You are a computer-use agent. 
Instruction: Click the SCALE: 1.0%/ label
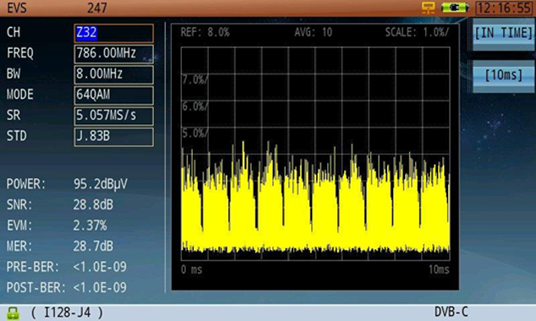pyautogui.click(x=417, y=32)
